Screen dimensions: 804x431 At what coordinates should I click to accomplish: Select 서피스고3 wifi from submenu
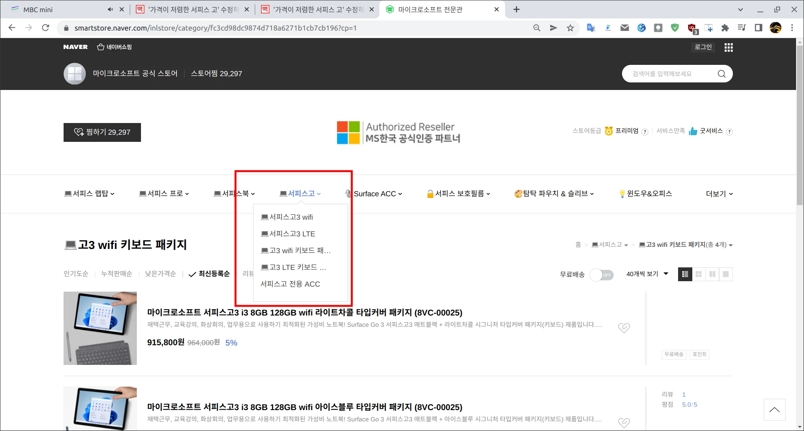(287, 217)
